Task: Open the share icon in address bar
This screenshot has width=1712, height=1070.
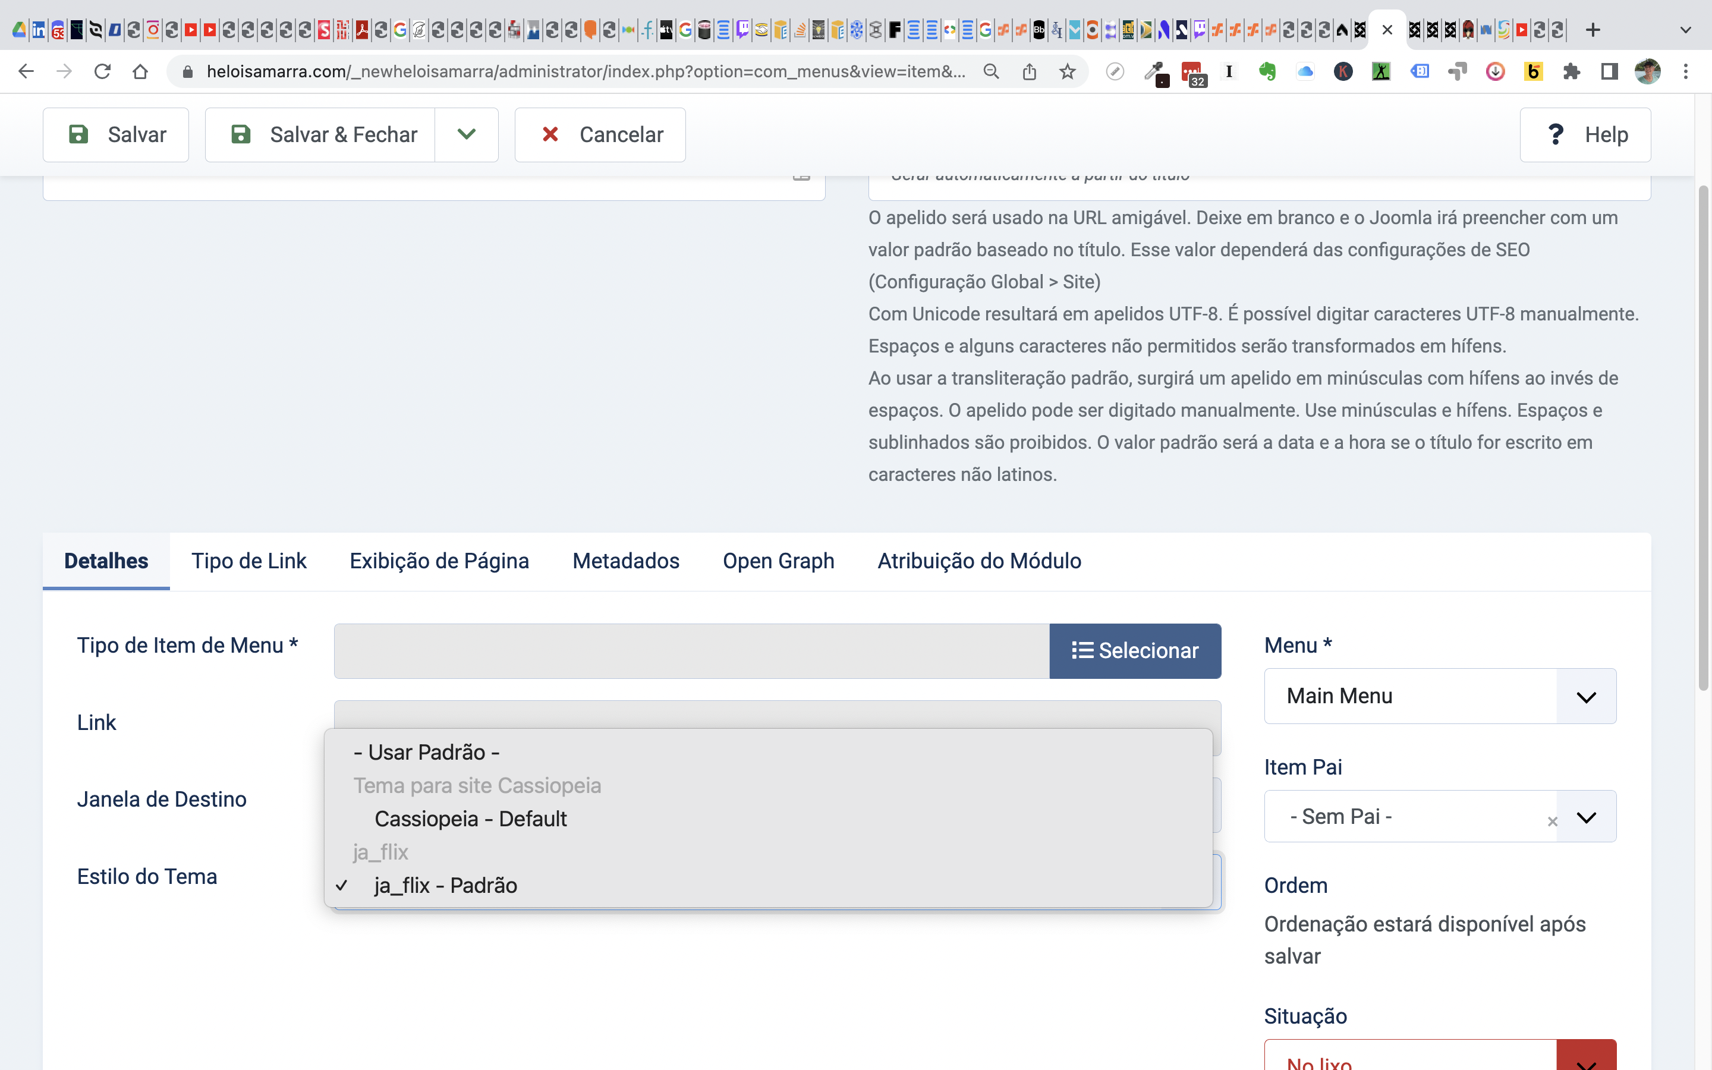Action: [1030, 71]
